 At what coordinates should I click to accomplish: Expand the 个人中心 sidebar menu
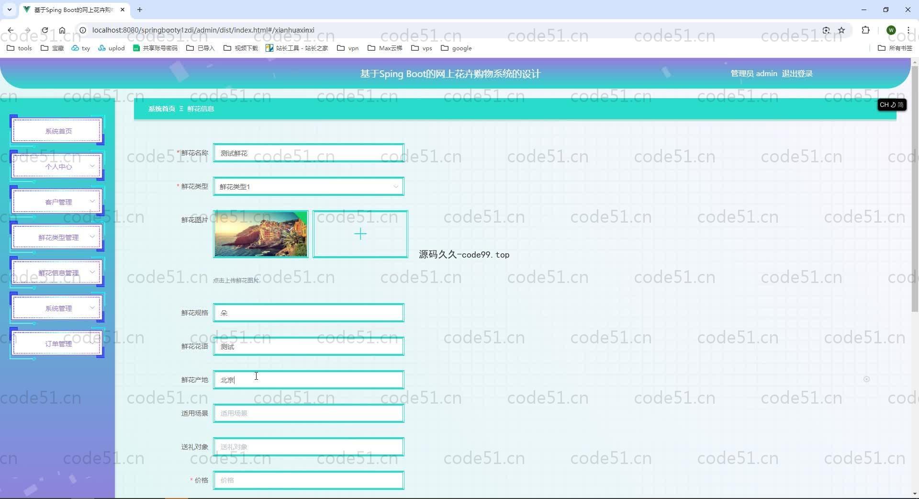pos(57,166)
